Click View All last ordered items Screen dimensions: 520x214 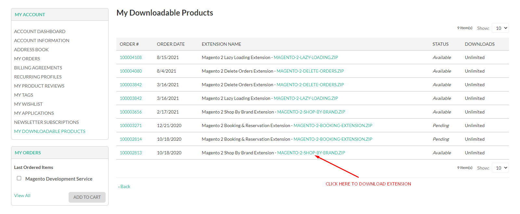coord(22,196)
